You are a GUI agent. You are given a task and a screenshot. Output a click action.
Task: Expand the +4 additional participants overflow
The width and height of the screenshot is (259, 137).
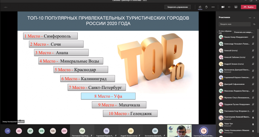(8, 131)
